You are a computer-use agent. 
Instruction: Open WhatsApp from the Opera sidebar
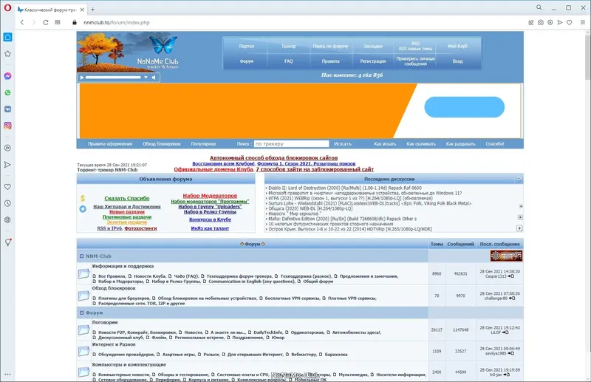[x=7, y=92]
